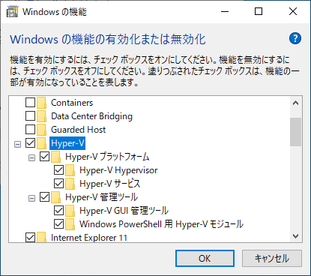
Task: Click the Internet Explorer 11 folder icon
Action: click(x=41, y=237)
